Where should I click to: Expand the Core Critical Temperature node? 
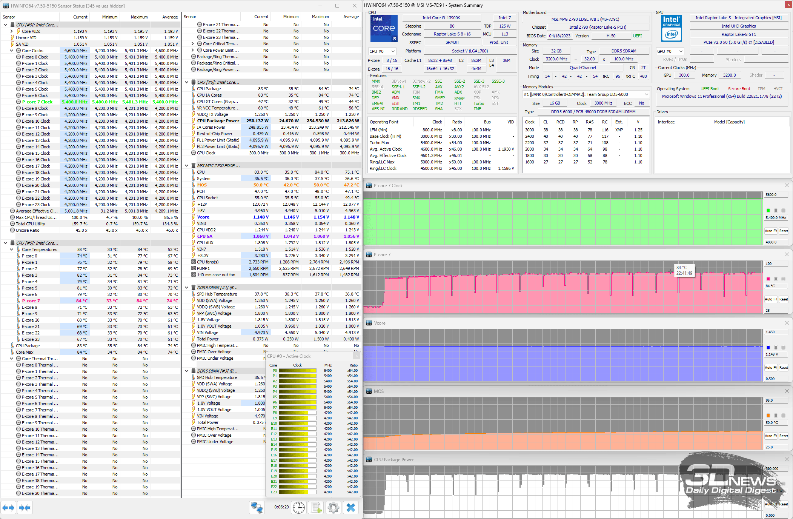pyautogui.click(x=192, y=44)
